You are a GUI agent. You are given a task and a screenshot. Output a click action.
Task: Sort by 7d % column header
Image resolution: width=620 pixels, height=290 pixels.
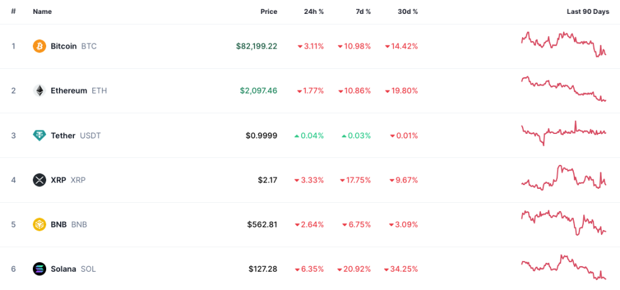pyautogui.click(x=362, y=11)
